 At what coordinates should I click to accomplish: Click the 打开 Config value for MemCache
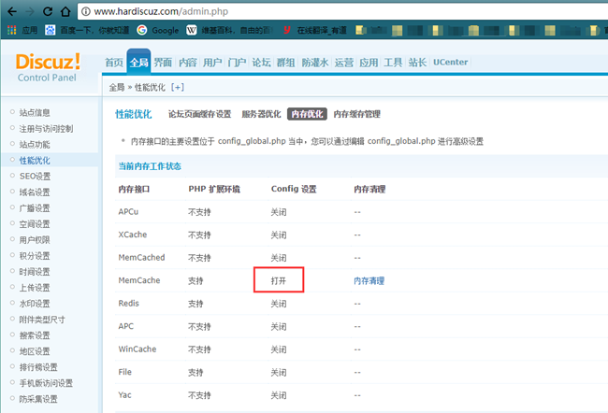click(279, 280)
